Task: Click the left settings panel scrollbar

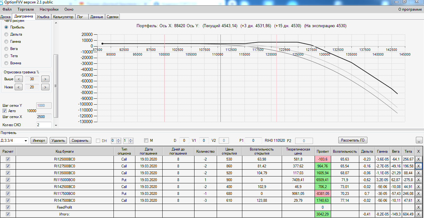Action: (56, 86)
